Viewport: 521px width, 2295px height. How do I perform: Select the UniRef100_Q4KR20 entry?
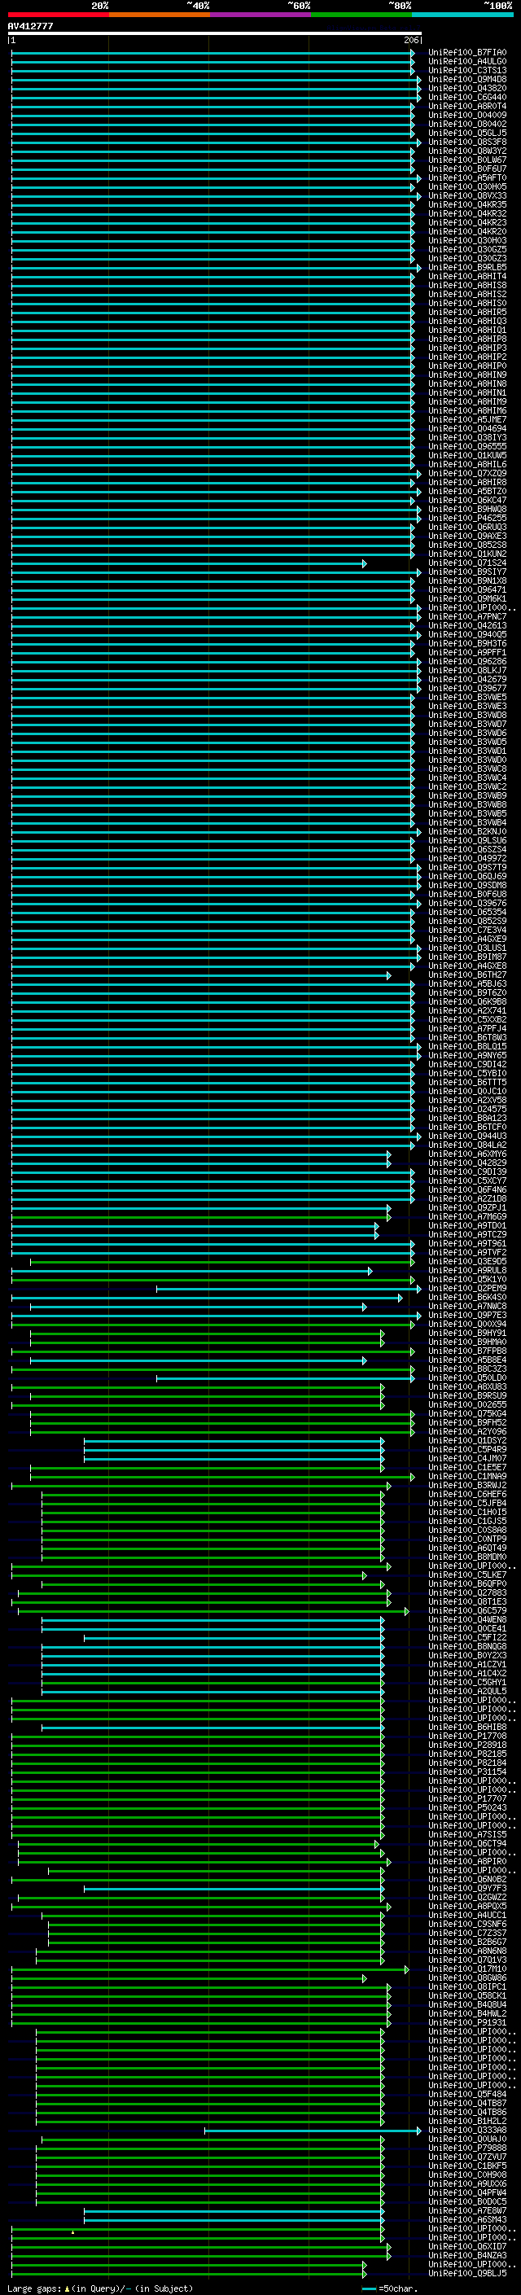click(x=467, y=232)
